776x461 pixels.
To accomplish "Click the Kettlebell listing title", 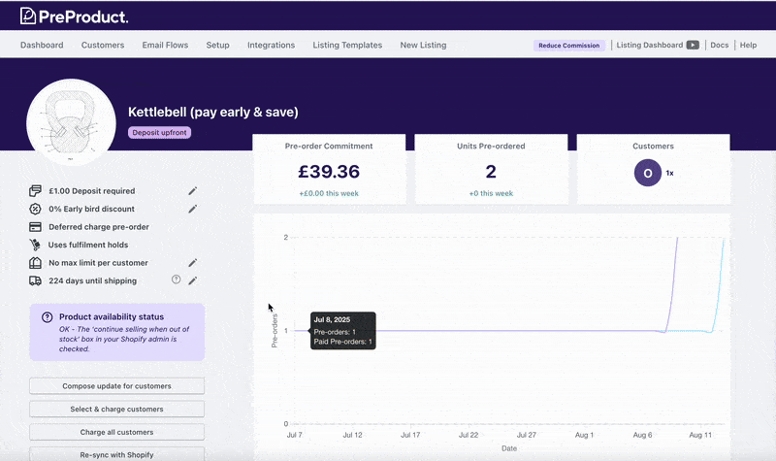I will click(x=213, y=112).
